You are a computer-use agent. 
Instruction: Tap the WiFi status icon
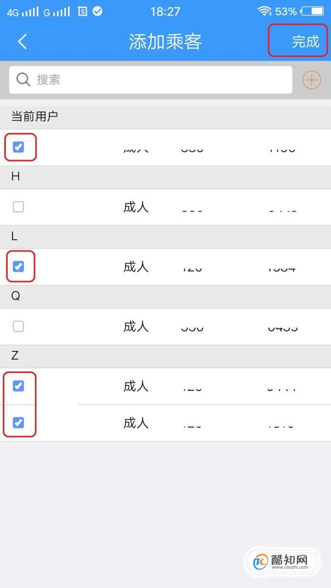click(x=265, y=11)
